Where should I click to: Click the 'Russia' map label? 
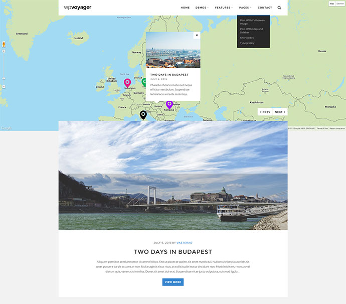tap(322, 51)
